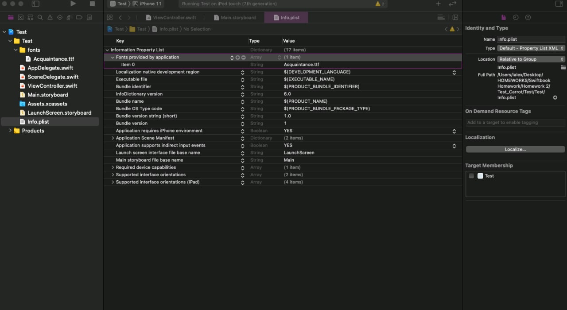The width and height of the screenshot is (567, 310).
Task: Open value popup for Localization native development region
Action: [454, 72]
